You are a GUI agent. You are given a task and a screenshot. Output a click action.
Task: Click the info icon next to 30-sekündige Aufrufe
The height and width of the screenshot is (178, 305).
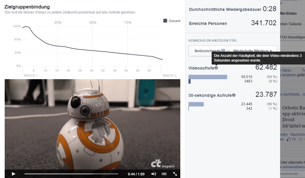234,95
